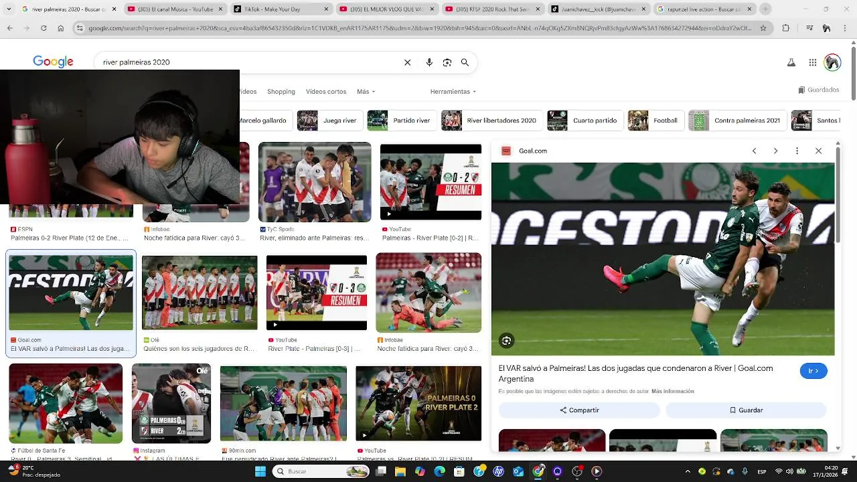The height and width of the screenshot is (482, 857).
Task: Open the TyC Sports eliminated River thumbnail
Action: 315,182
